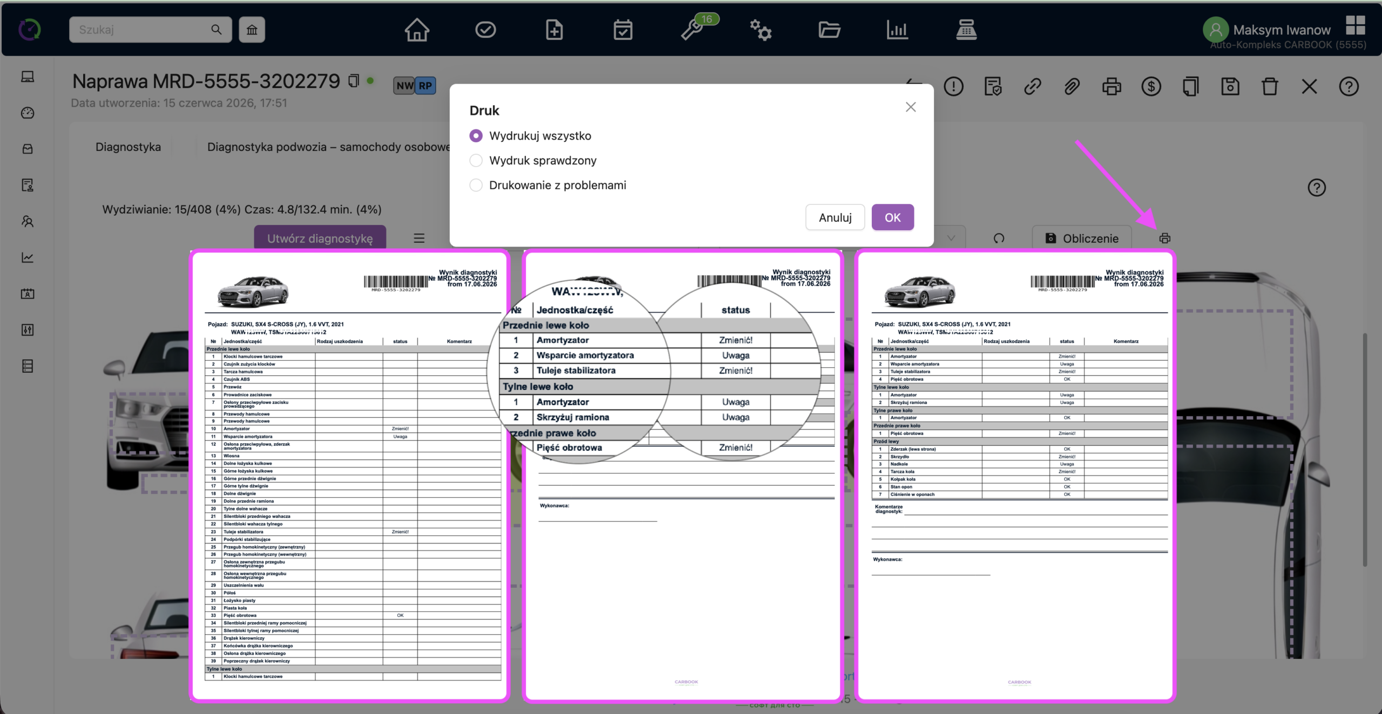Go to the Home icon
The image size is (1382, 714).
point(417,30)
